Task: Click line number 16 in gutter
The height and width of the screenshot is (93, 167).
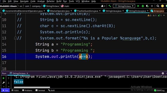Action: coord(4,57)
